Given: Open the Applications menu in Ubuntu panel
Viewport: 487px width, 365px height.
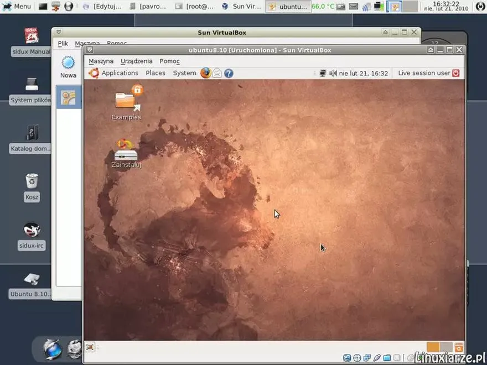Looking at the screenshot, I should point(120,73).
